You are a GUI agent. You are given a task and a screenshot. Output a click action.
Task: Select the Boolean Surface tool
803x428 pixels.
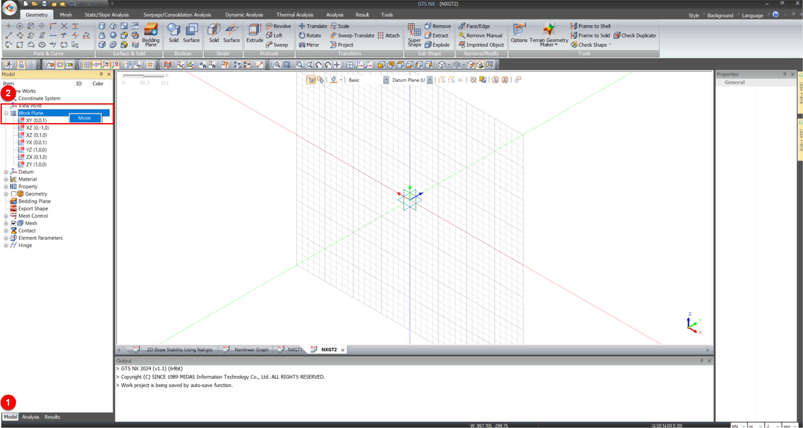click(x=191, y=33)
